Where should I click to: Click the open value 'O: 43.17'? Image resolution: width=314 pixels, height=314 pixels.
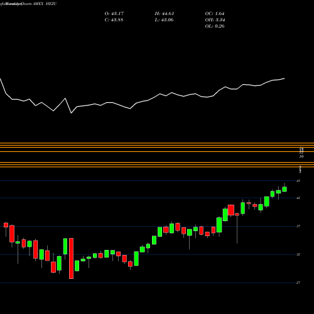(114, 14)
